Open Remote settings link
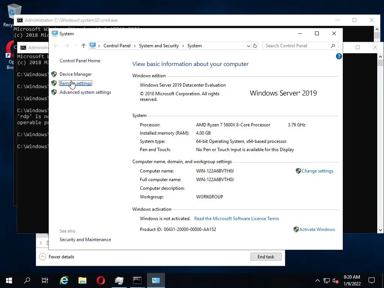The width and height of the screenshot is (384, 288). pyautogui.click(x=76, y=83)
